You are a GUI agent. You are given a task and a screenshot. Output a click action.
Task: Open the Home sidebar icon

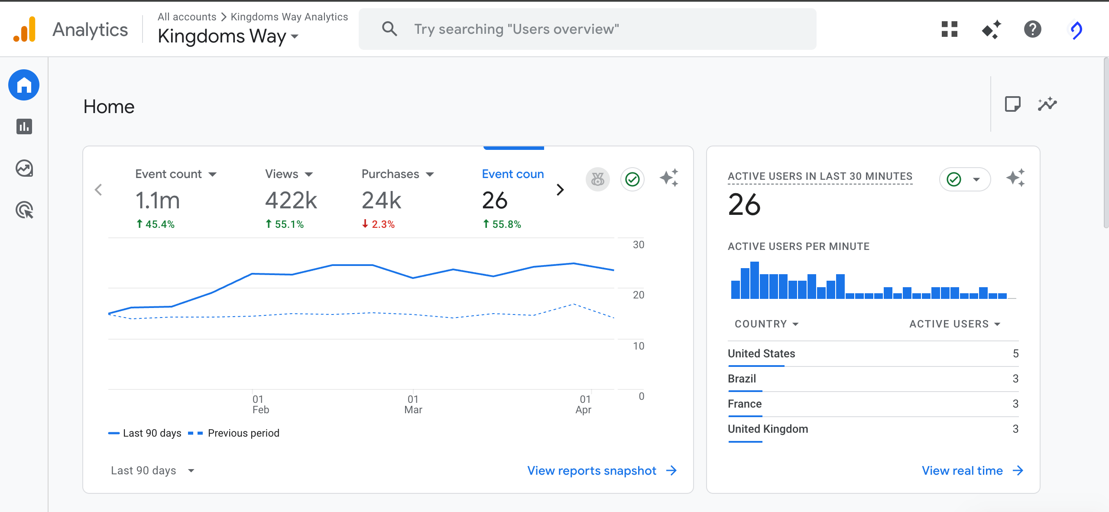point(24,85)
